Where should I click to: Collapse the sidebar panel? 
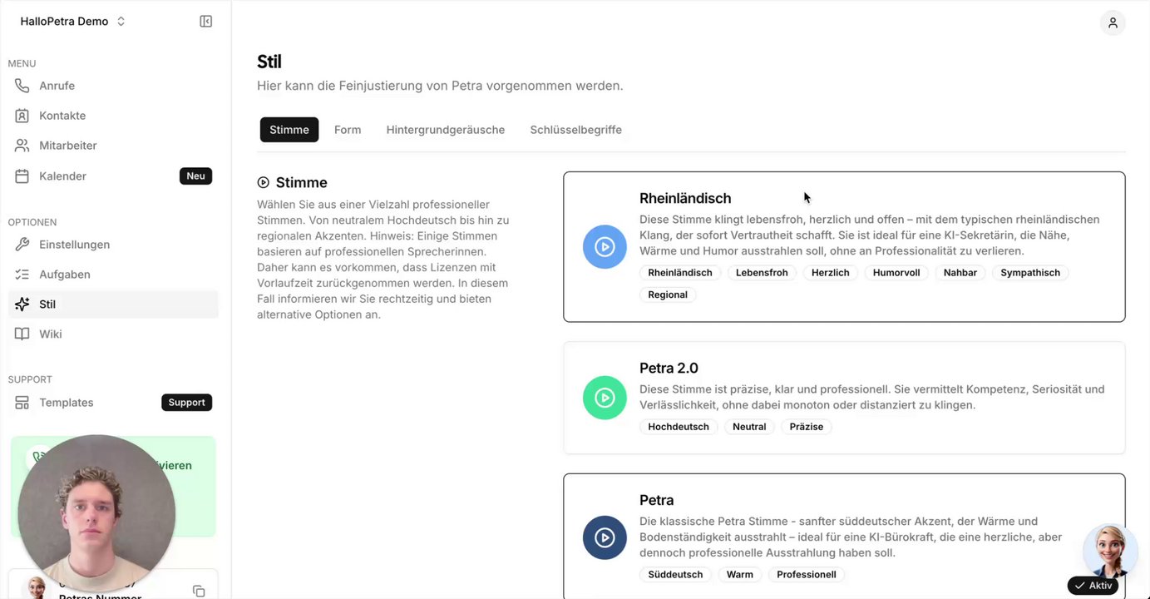pos(206,22)
